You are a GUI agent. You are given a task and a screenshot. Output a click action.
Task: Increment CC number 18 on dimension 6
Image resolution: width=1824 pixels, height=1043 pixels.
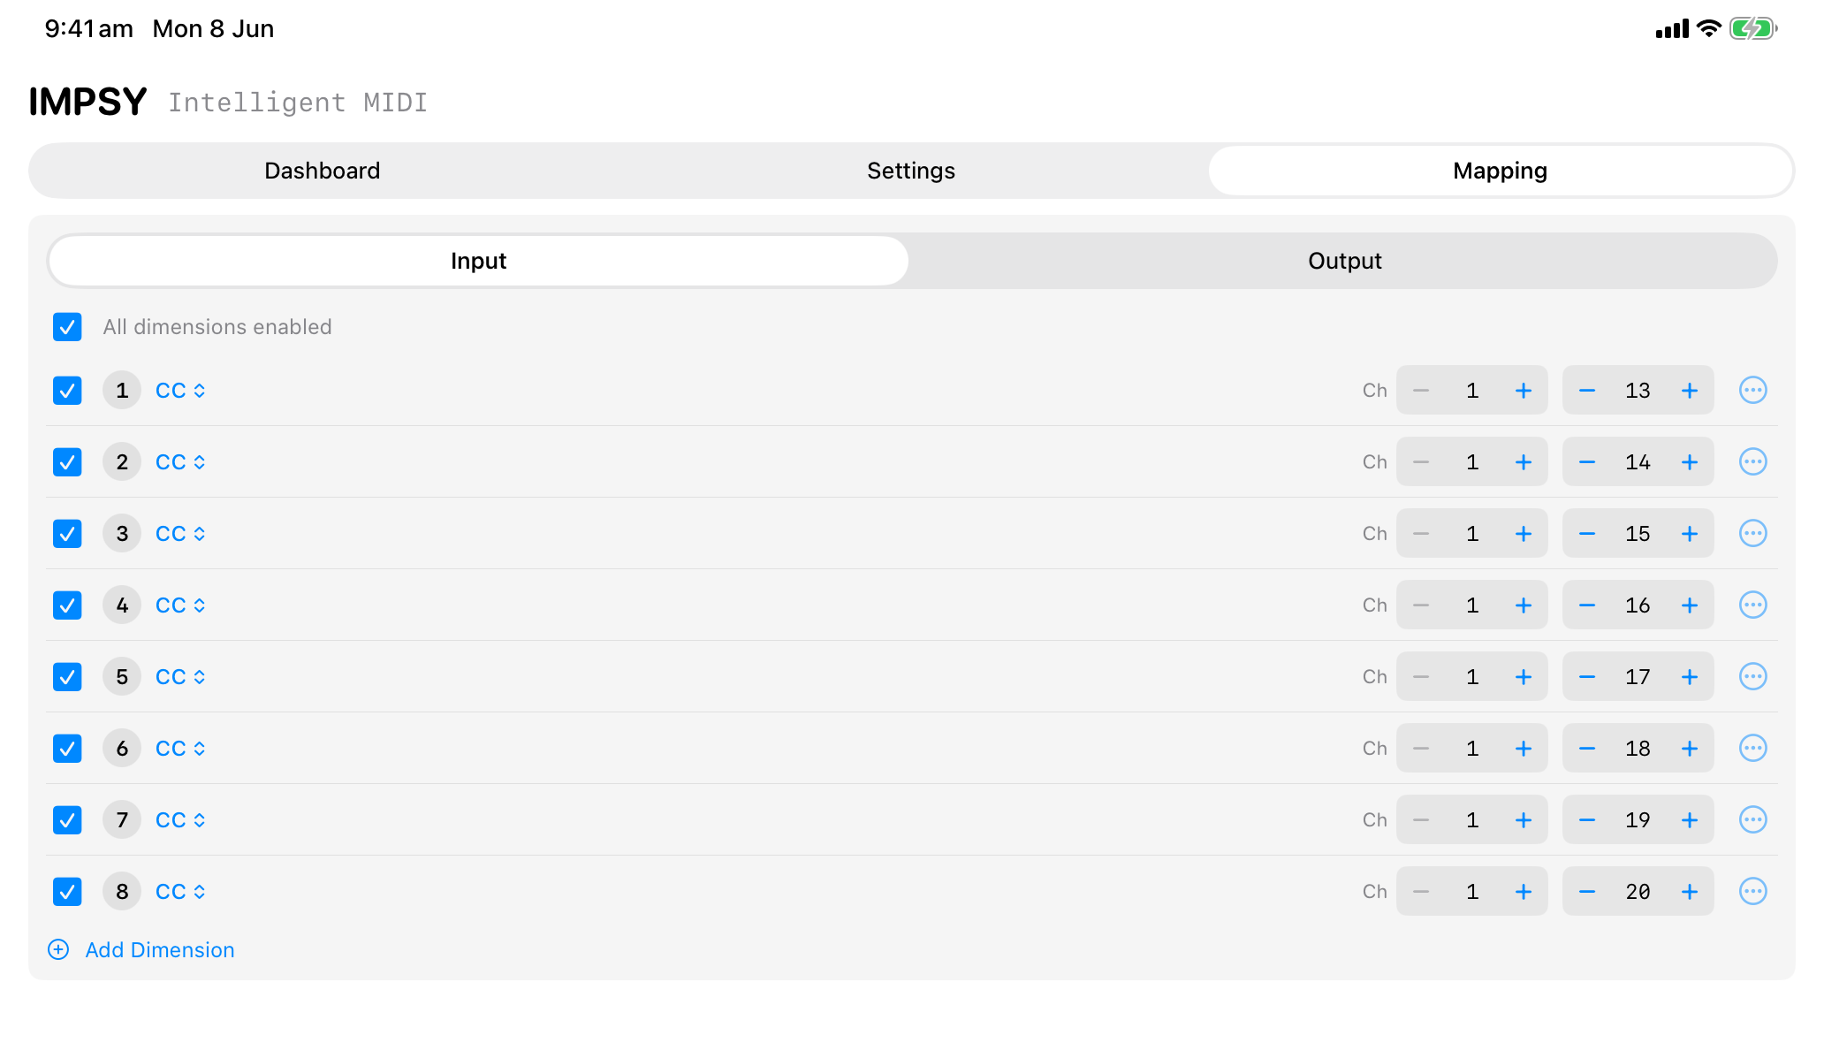coord(1689,748)
